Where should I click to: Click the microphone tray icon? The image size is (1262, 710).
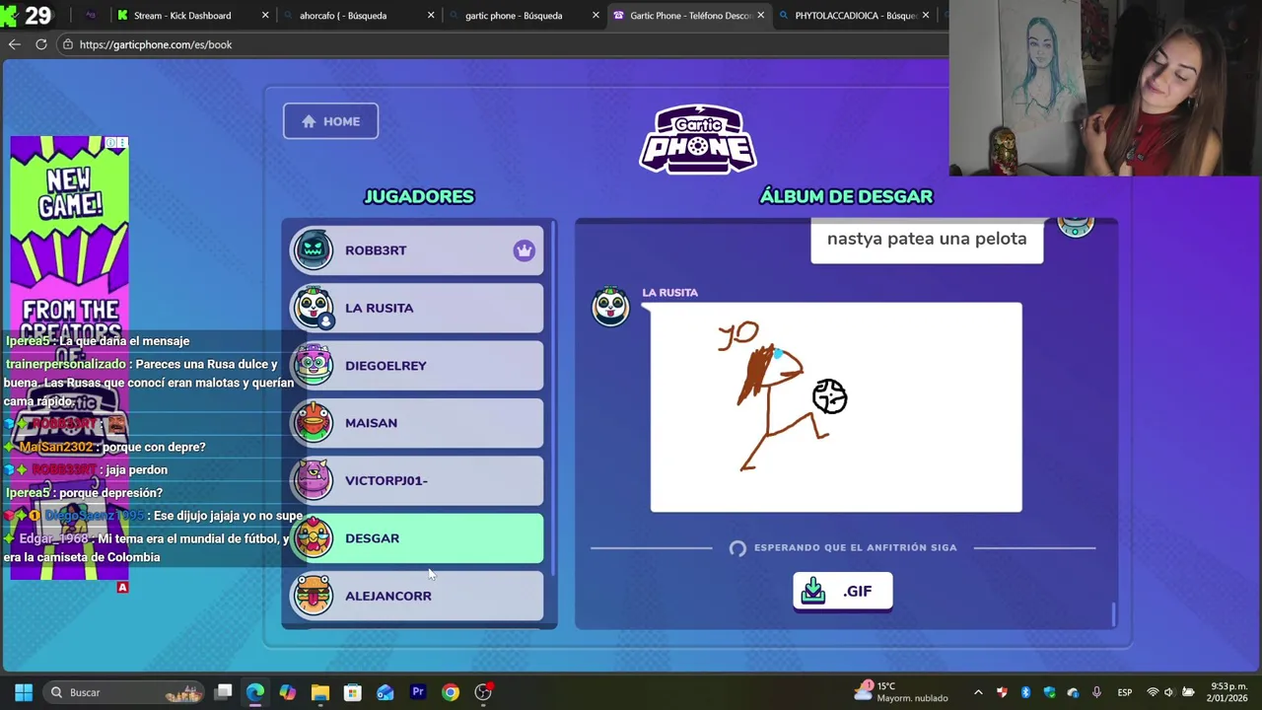(1096, 692)
